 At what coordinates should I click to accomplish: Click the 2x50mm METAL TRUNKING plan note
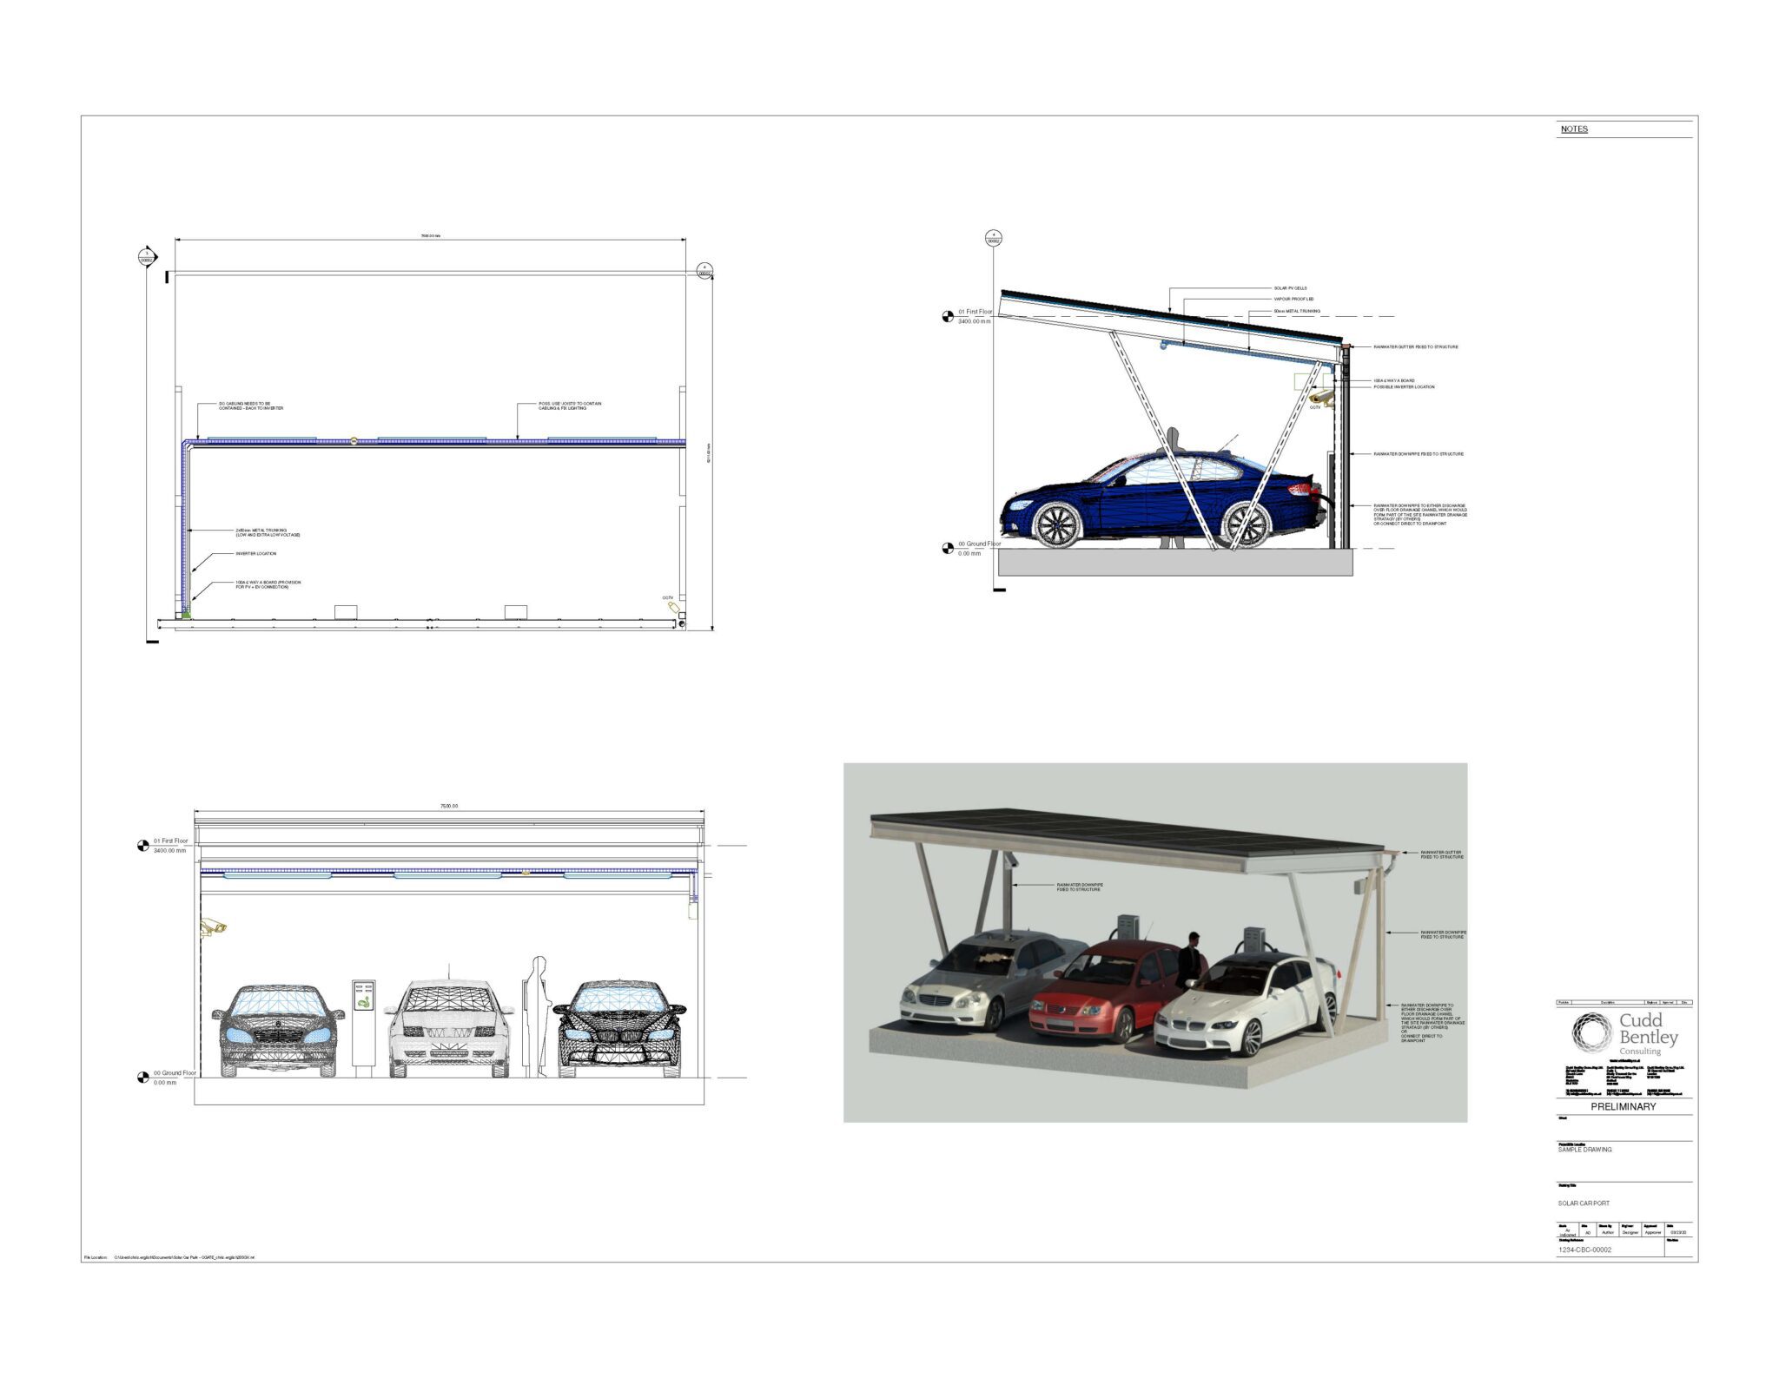tap(268, 532)
